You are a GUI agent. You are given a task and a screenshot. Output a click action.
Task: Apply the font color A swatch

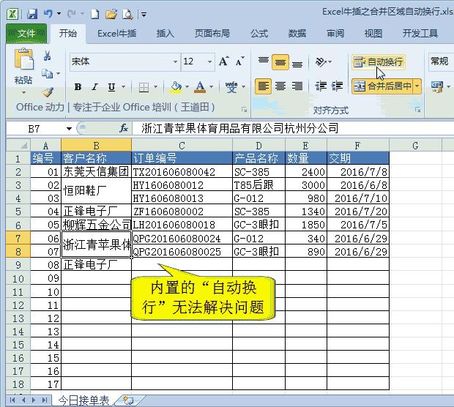(x=200, y=87)
